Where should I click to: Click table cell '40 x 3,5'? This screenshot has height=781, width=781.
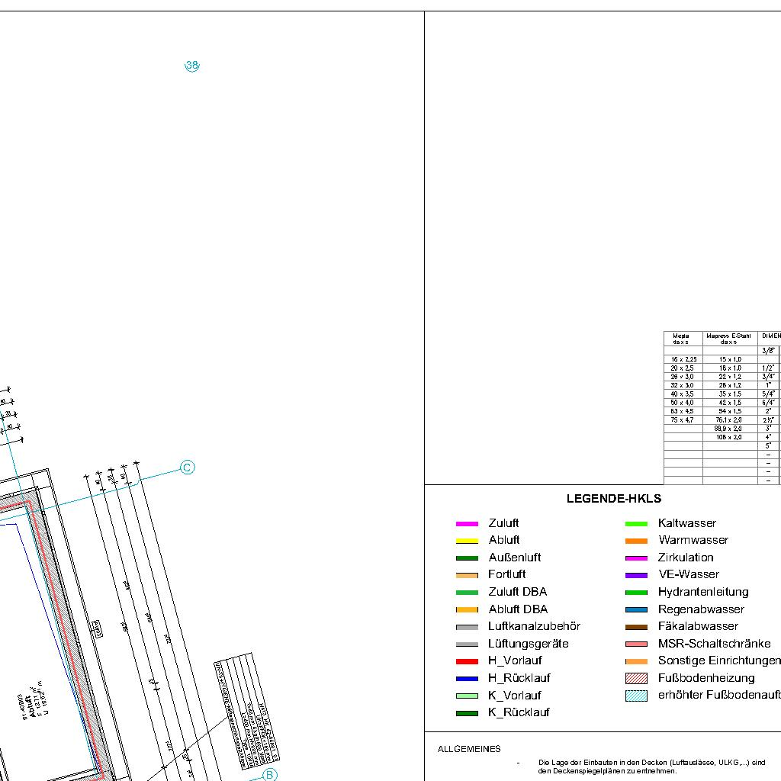(682, 394)
